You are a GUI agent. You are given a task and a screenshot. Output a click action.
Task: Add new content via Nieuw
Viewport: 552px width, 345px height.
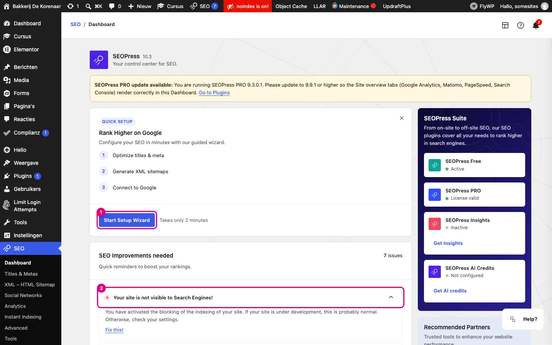point(140,6)
